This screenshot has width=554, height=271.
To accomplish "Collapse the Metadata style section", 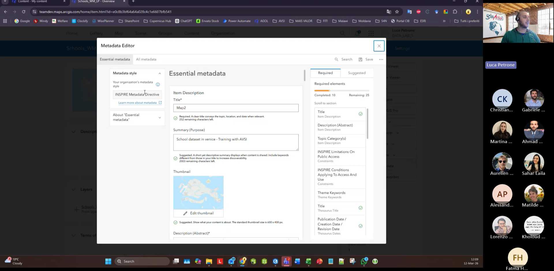I will coord(160,74).
